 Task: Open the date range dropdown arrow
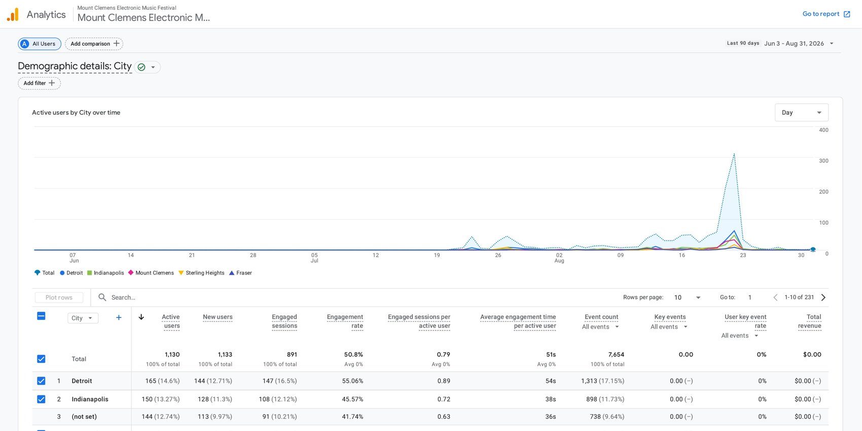point(832,44)
